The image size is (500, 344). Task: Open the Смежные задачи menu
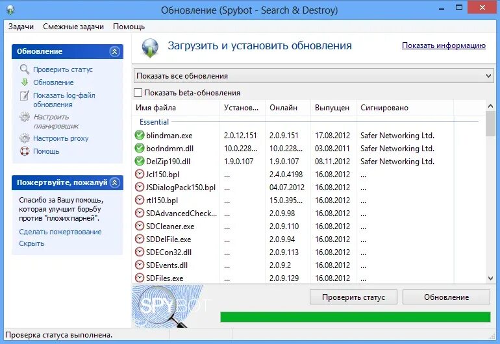tap(73, 27)
